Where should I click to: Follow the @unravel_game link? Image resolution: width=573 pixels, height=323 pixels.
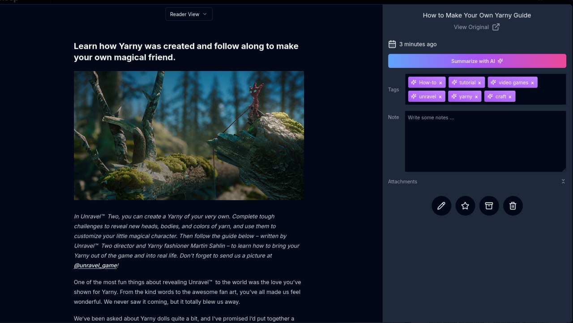pos(95,265)
